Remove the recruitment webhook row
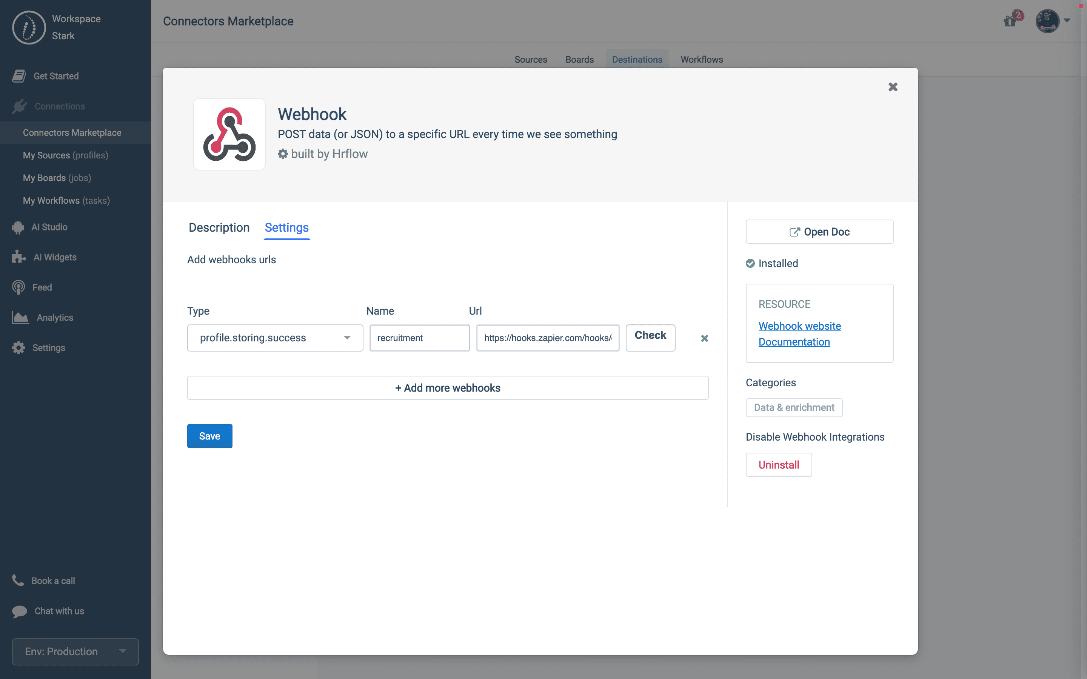The image size is (1087, 679). (704, 338)
